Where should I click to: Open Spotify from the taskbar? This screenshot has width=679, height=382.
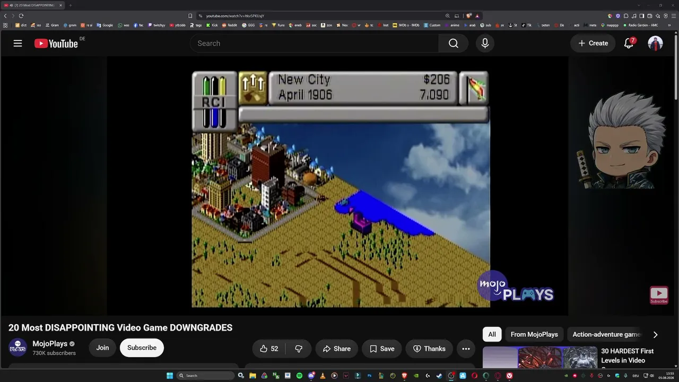[x=299, y=376]
